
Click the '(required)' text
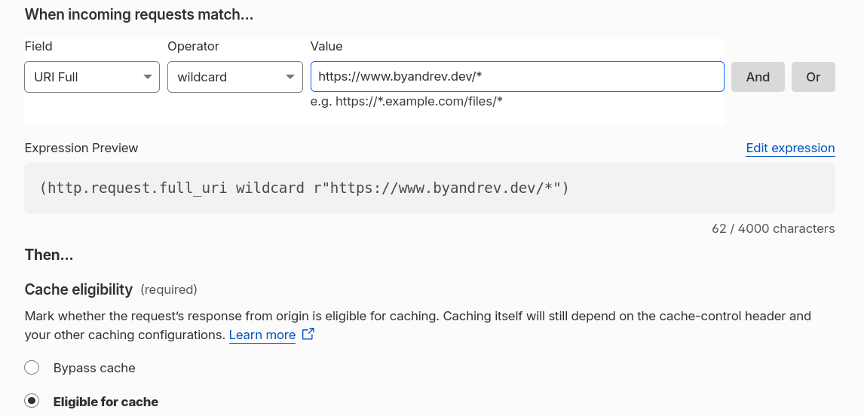[169, 290]
